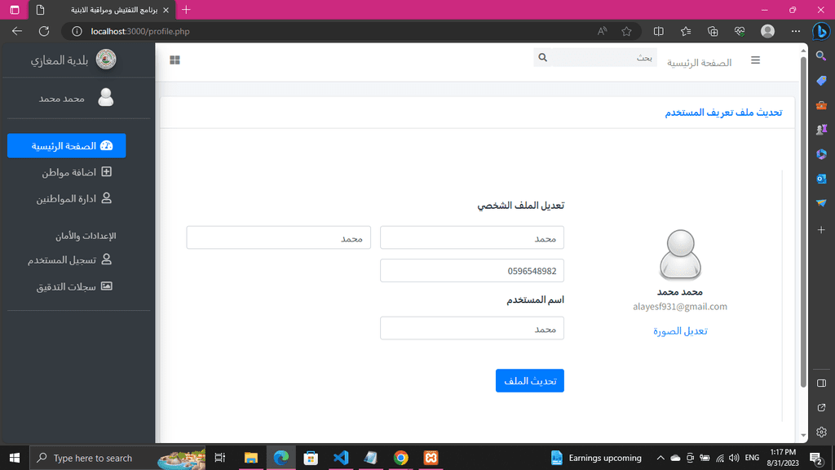Screen dimensions: 835x470
Task: Click the محمد محمد name in the sidebar
Action: [x=62, y=99]
